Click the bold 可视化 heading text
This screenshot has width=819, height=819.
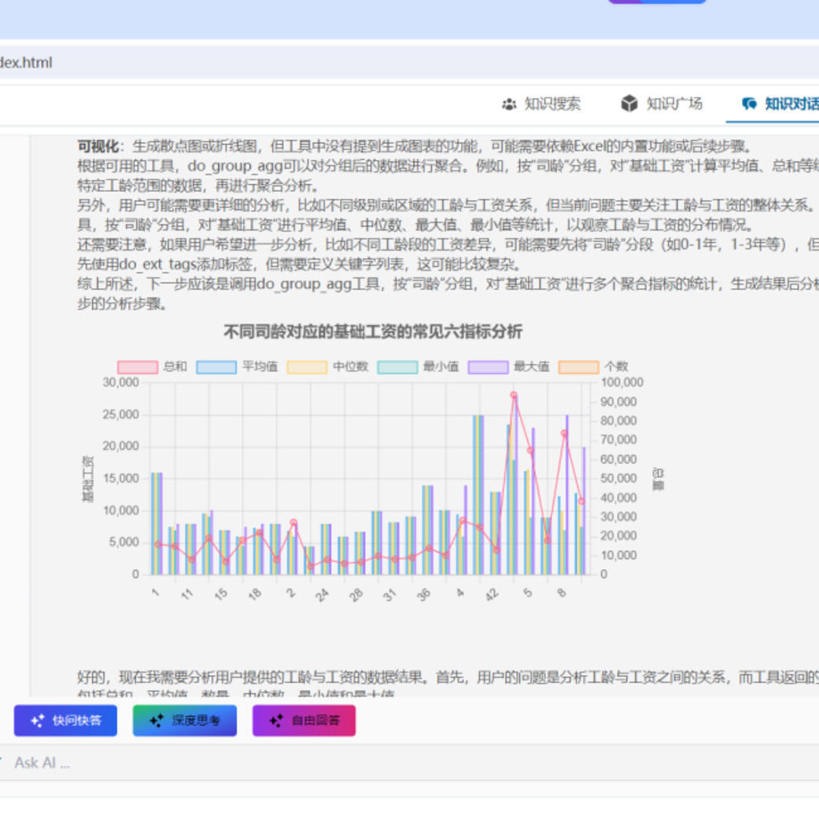(x=98, y=146)
